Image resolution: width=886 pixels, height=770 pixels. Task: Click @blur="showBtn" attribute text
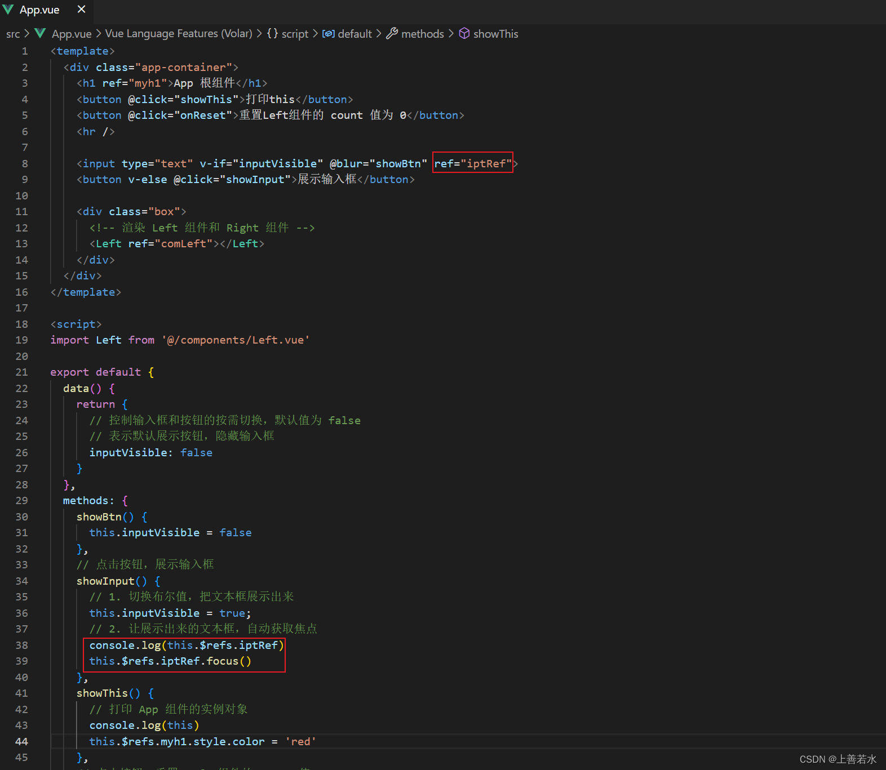tap(379, 164)
